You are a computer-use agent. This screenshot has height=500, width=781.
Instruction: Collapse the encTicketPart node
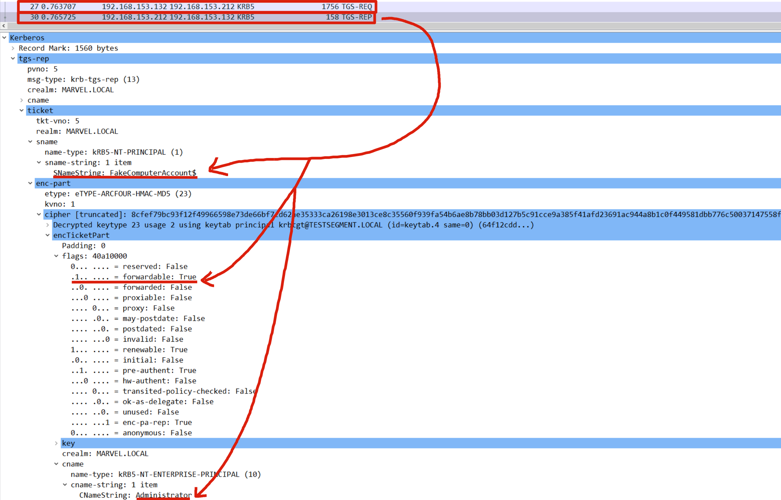(x=48, y=235)
